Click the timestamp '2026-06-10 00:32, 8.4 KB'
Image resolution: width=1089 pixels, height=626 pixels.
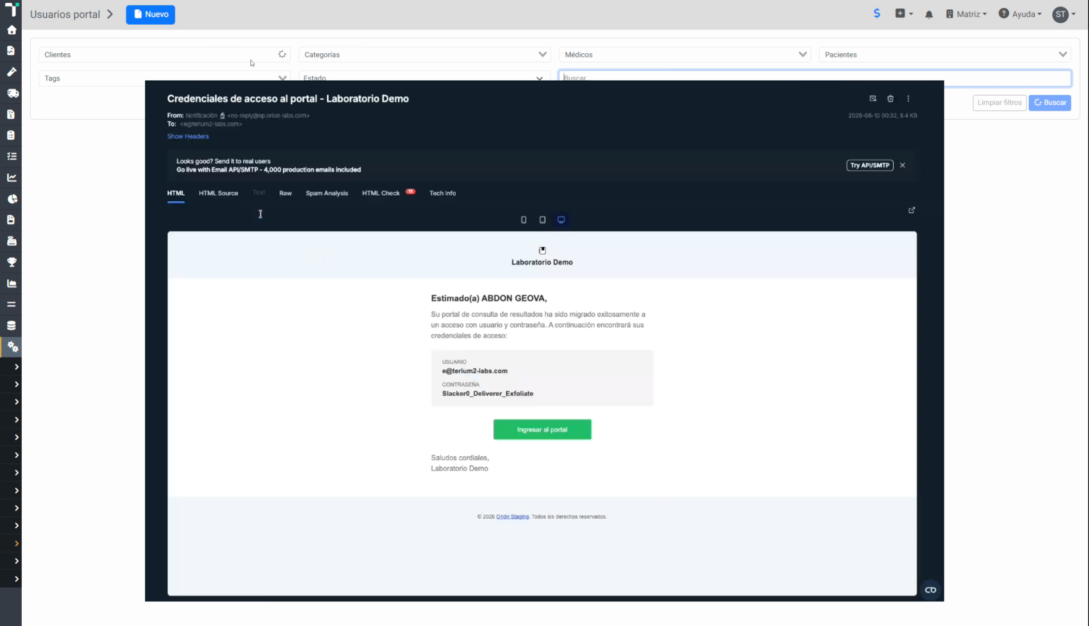882,115
